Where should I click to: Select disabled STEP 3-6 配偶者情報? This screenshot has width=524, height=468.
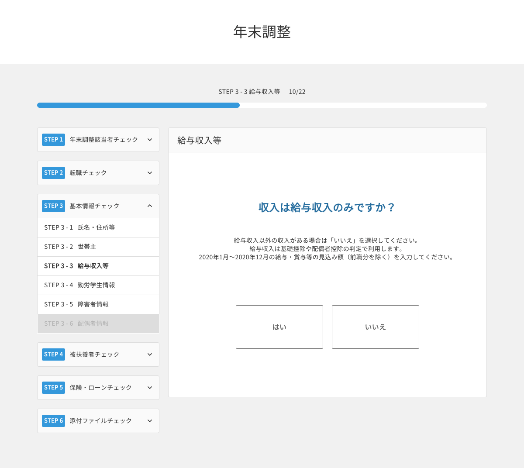click(98, 324)
